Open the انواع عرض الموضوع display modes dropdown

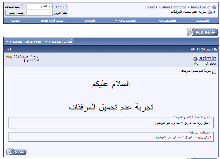(x=24, y=42)
